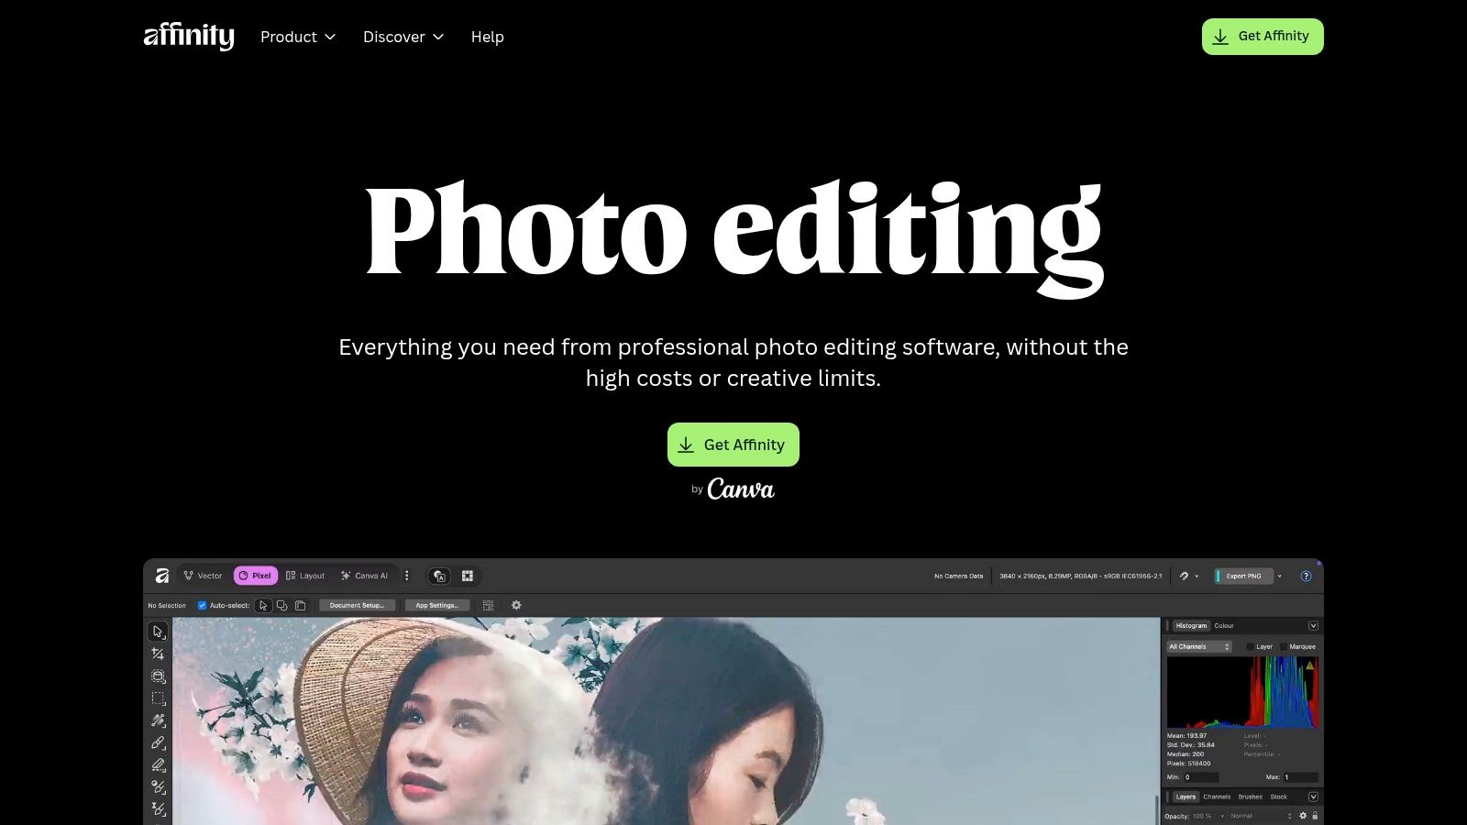The image size is (1467, 825).
Task: Open App Settings
Action: tap(437, 605)
